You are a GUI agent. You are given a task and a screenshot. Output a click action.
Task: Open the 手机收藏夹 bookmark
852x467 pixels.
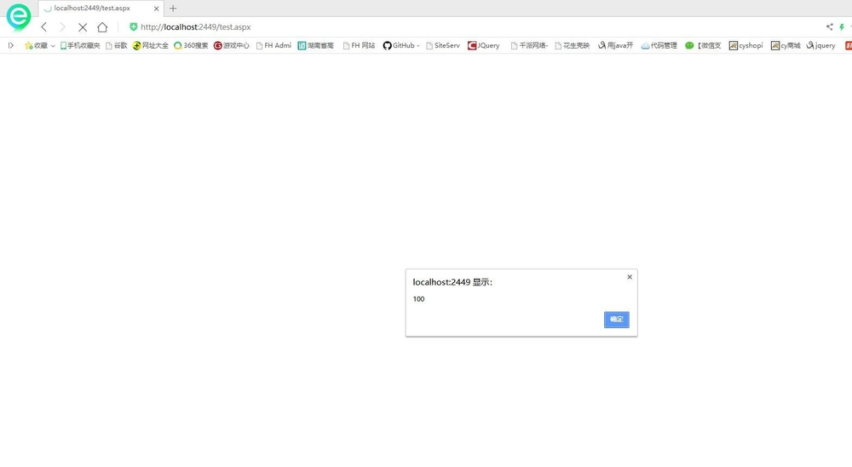coord(80,46)
